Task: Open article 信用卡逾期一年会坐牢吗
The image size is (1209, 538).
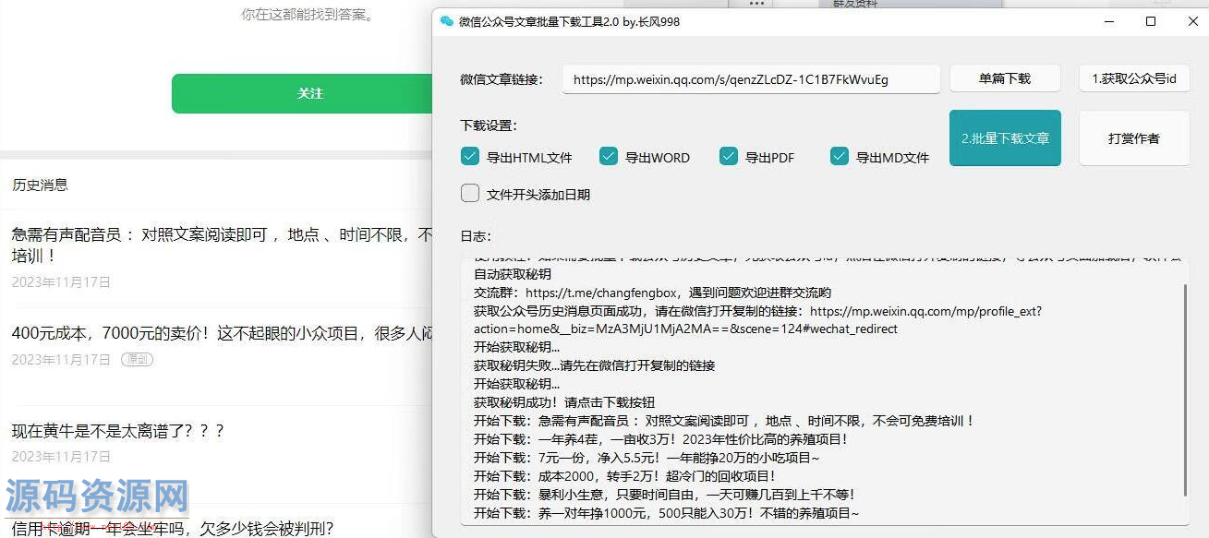Action: pyautogui.click(x=171, y=530)
